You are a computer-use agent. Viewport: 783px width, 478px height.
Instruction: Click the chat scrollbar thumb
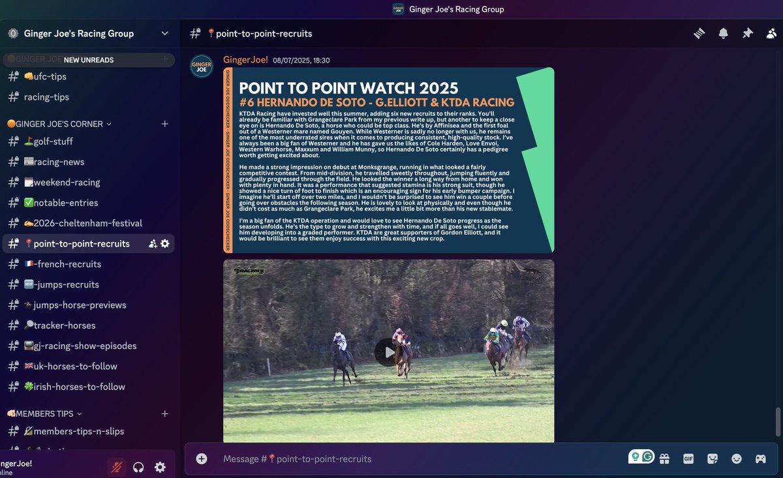[x=776, y=422]
